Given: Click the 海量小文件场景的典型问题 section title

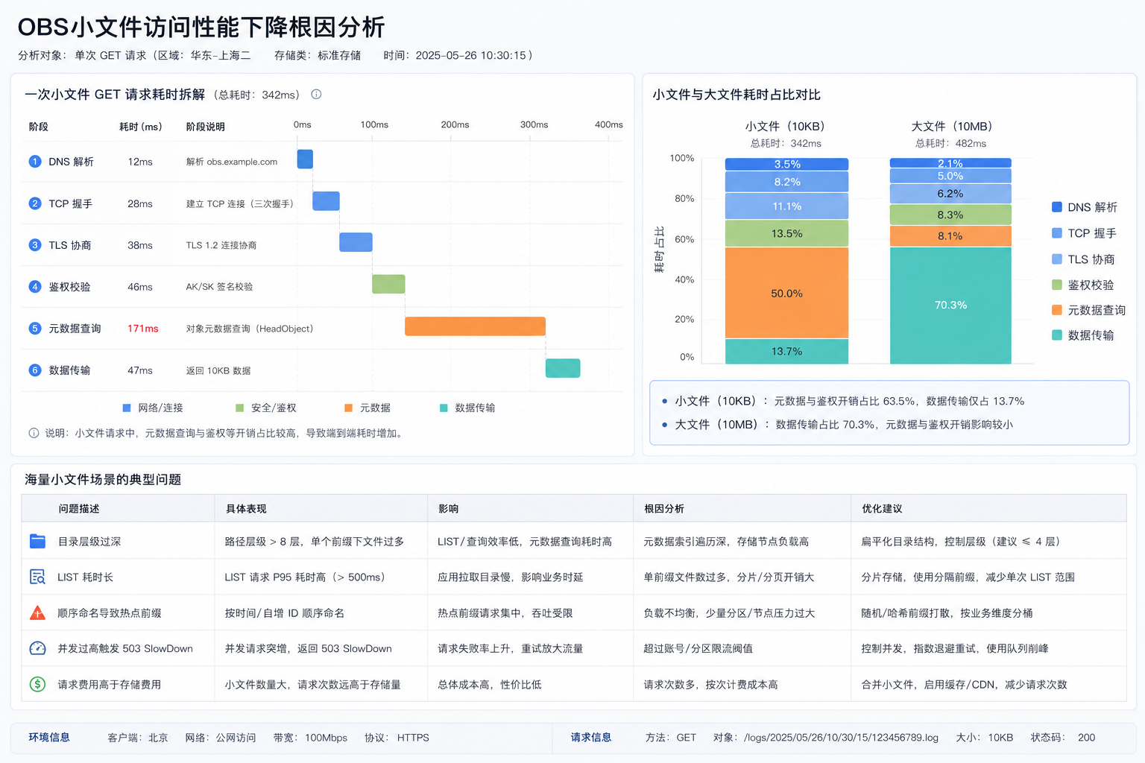Looking at the screenshot, I should (103, 479).
